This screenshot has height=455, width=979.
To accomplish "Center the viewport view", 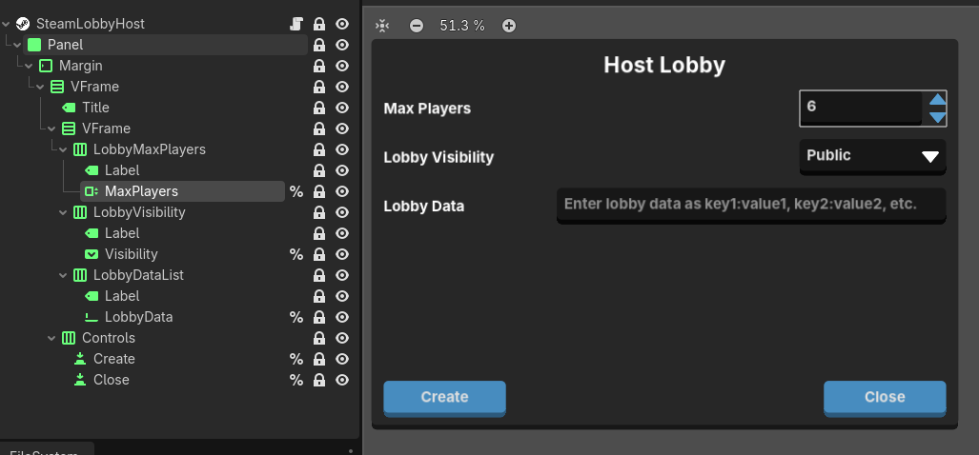I will pos(382,26).
